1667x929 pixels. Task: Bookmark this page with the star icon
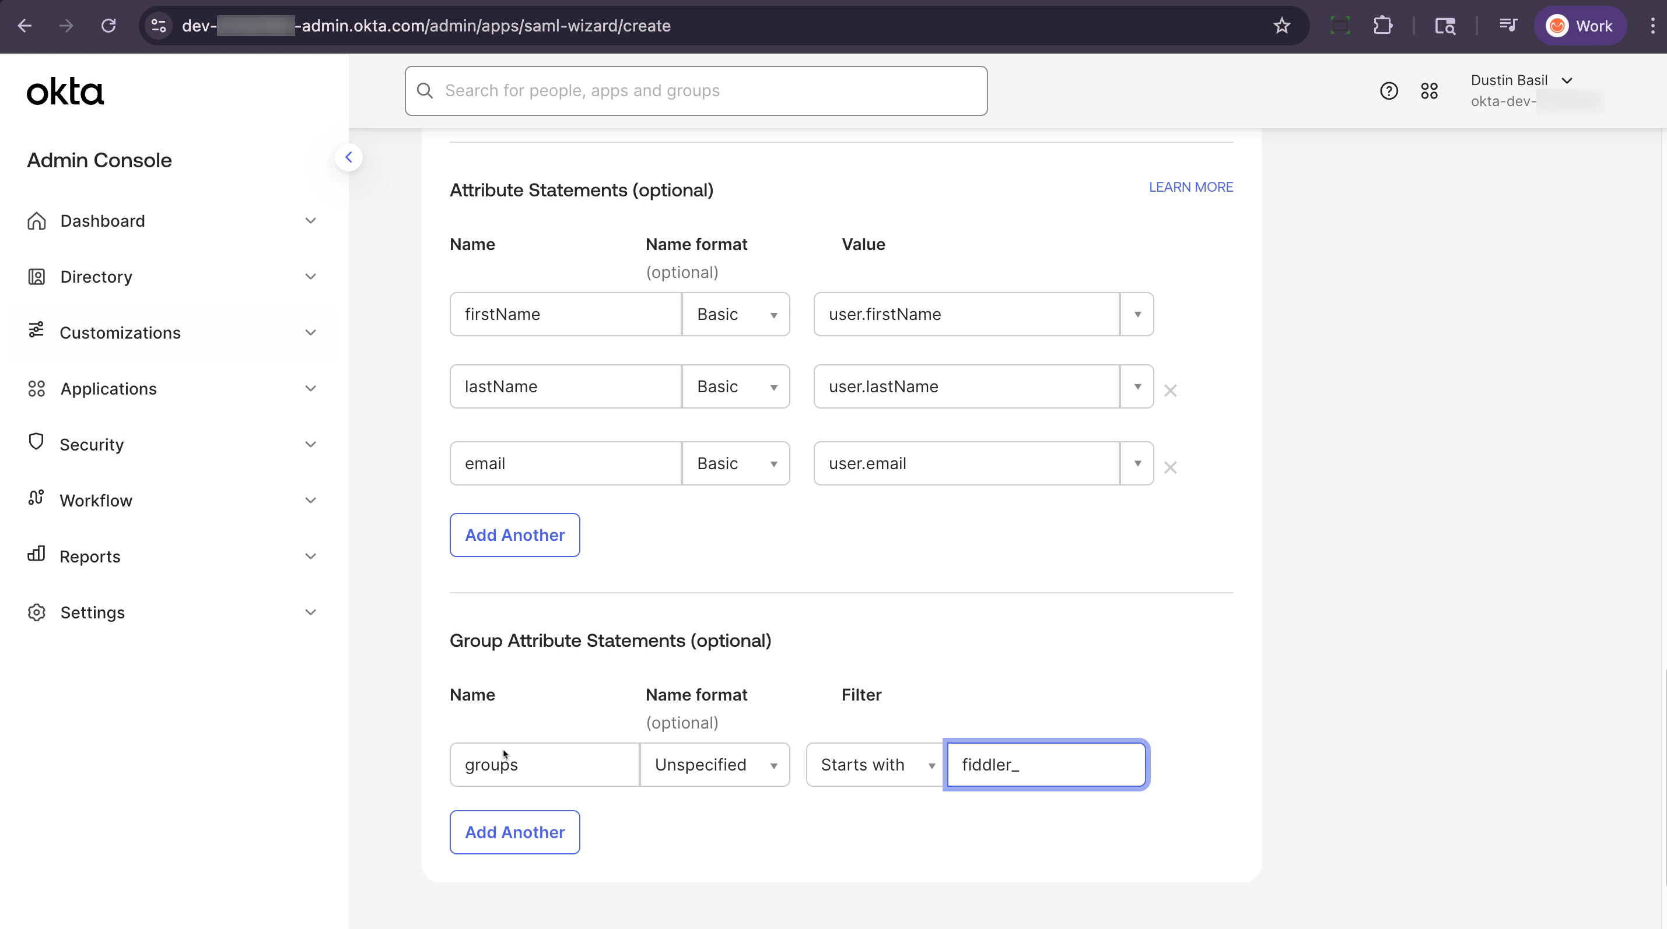pos(1281,26)
